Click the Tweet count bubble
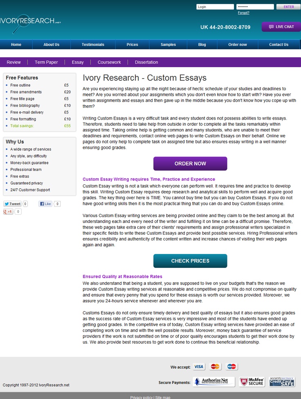Screen dimensions: 301x399 [25, 204]
